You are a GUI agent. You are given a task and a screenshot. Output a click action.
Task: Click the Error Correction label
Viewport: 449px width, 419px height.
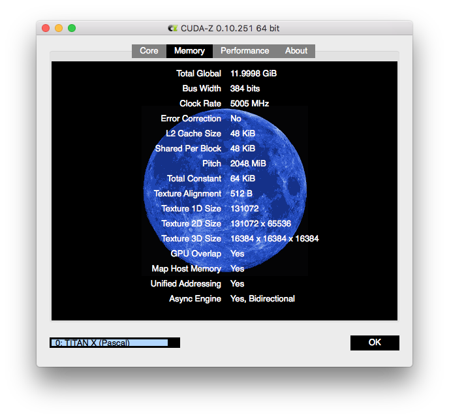pyautogui.click(x=191, y=119)
